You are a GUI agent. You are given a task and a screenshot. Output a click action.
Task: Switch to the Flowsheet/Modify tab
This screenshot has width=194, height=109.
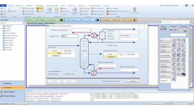[x=94, y=5]
